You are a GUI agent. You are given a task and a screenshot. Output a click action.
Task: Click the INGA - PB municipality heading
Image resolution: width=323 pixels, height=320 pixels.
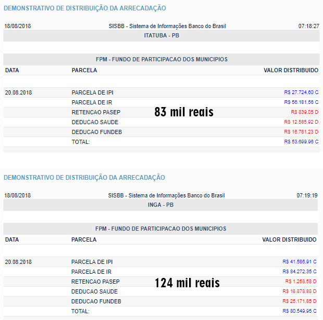[x=160, y=205]
